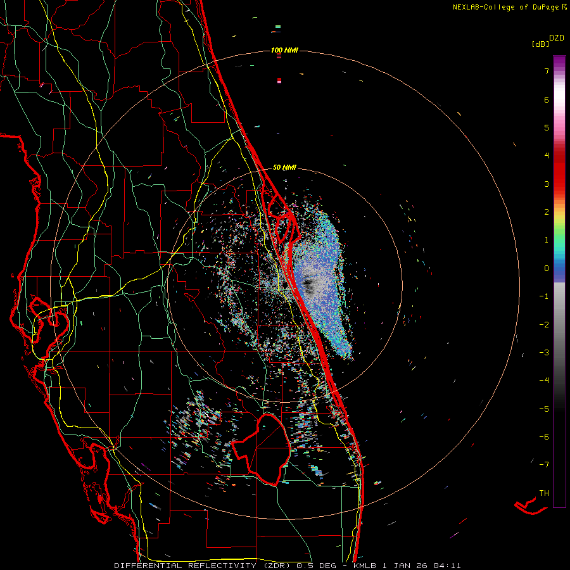Click the 5 value on color scale
The width and height of the screenshot is (570, 570).
click(x=547, y=127)
